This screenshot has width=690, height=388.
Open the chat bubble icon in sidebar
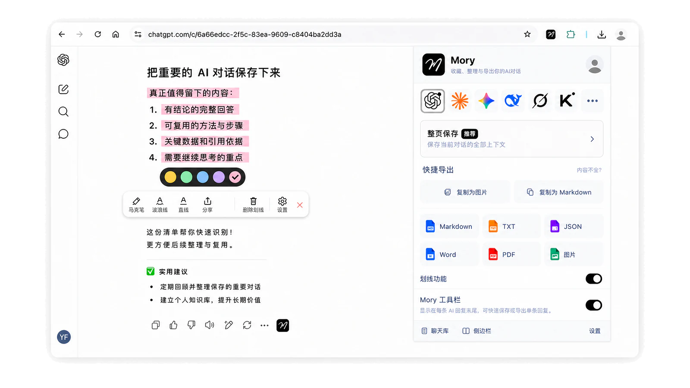click(63, 134)
